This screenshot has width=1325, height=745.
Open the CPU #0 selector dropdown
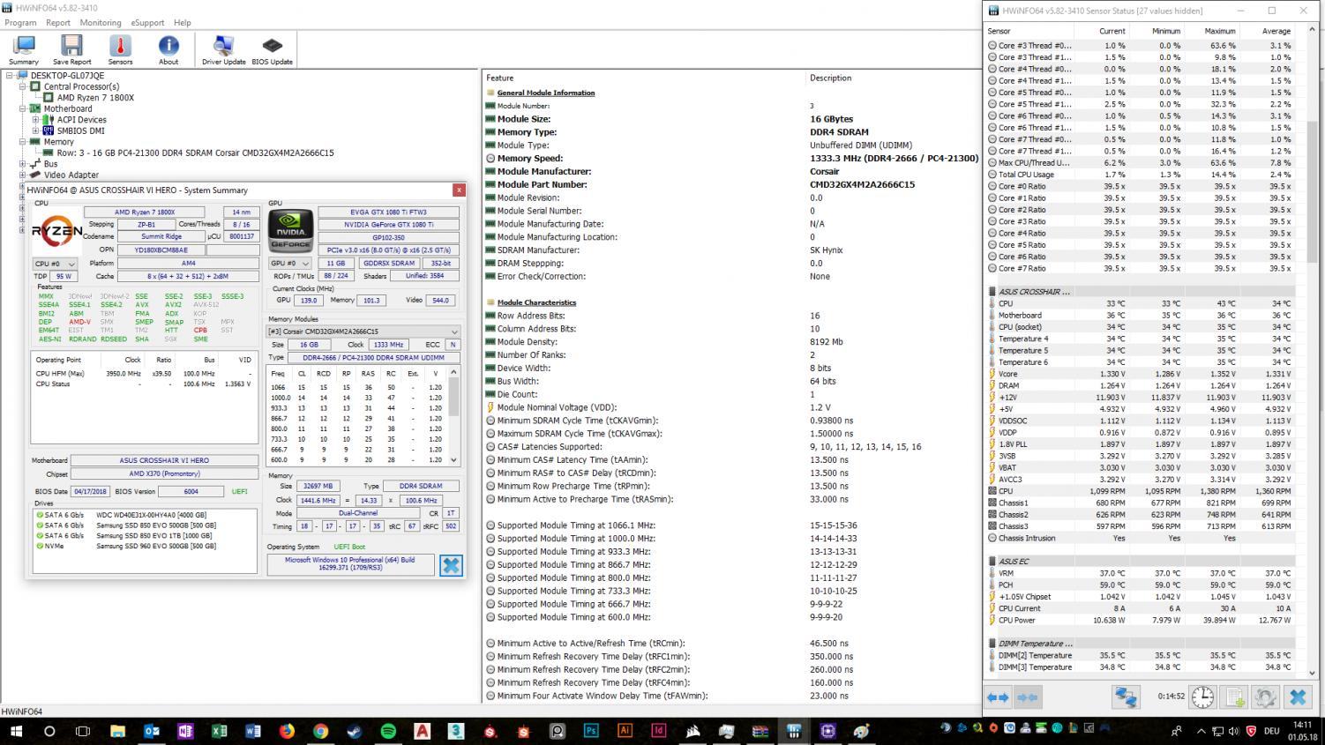pyautogui.click(x=55, y=264)
